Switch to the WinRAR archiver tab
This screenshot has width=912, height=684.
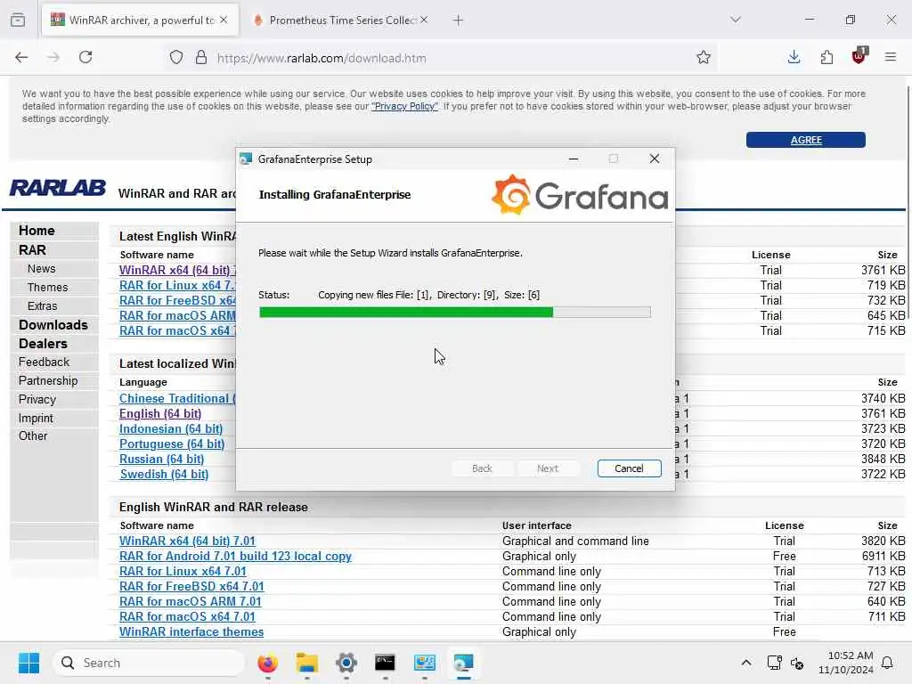[x=140, y=20]
